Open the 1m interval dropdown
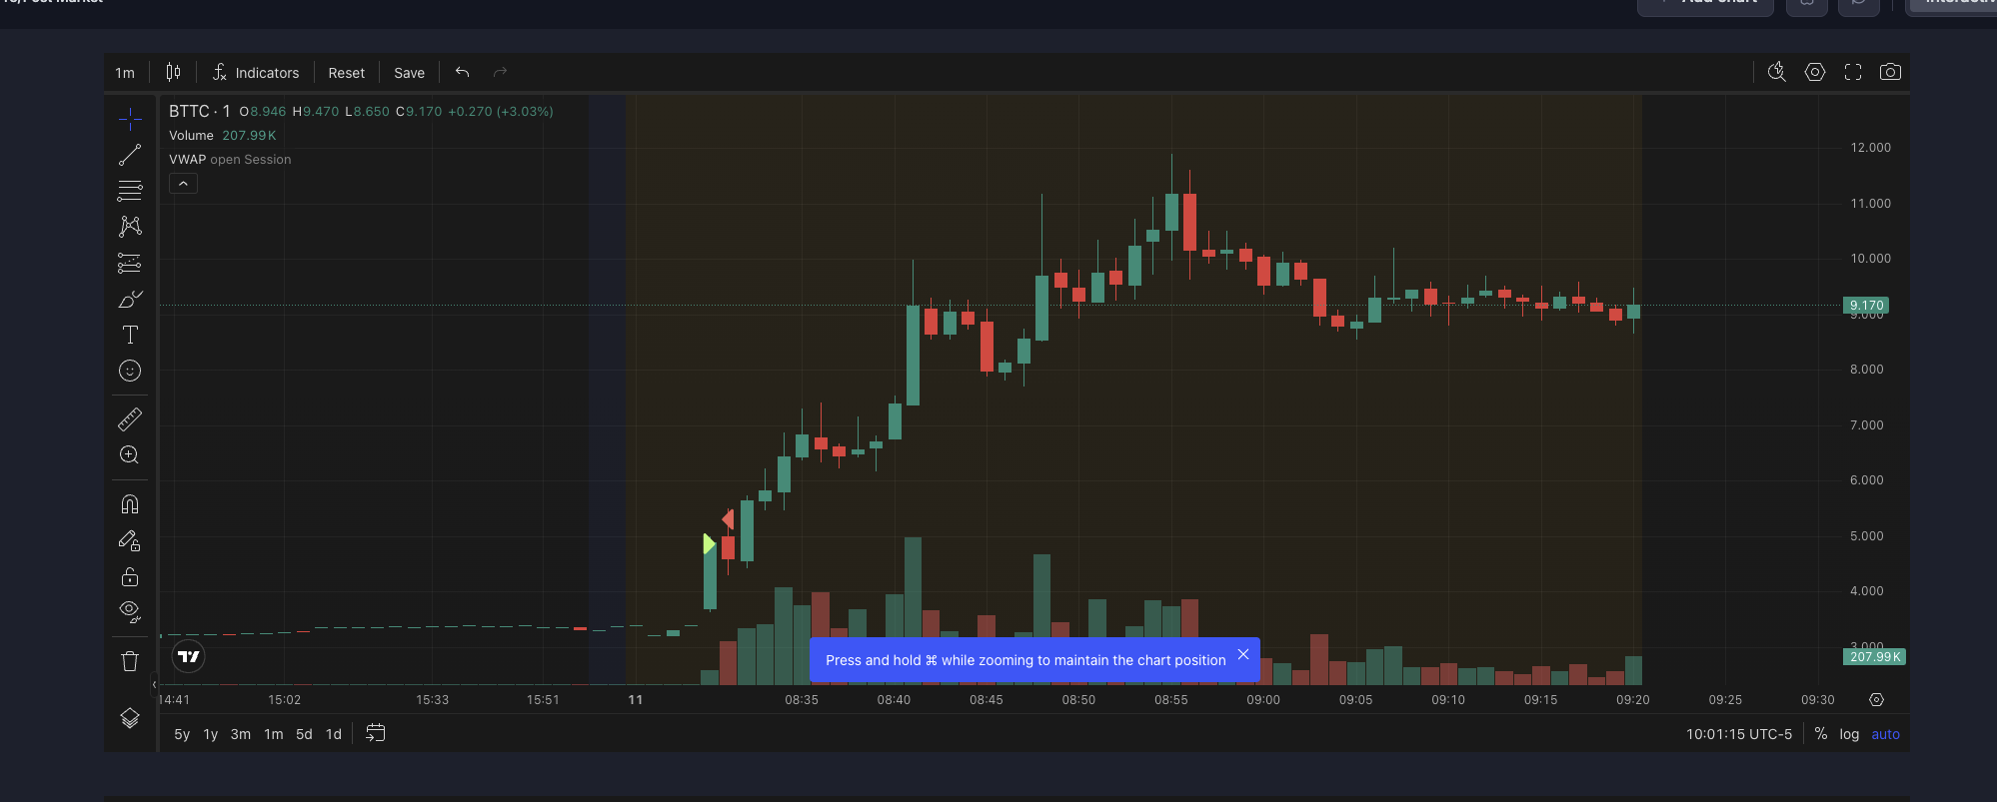The width and height of the screenshot is (1997, 802). [x=125, y=73]
